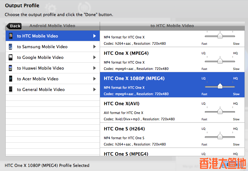Select to General Mobile Video category
The width and height of the screenshot is (248, 171).
(53, 89)
